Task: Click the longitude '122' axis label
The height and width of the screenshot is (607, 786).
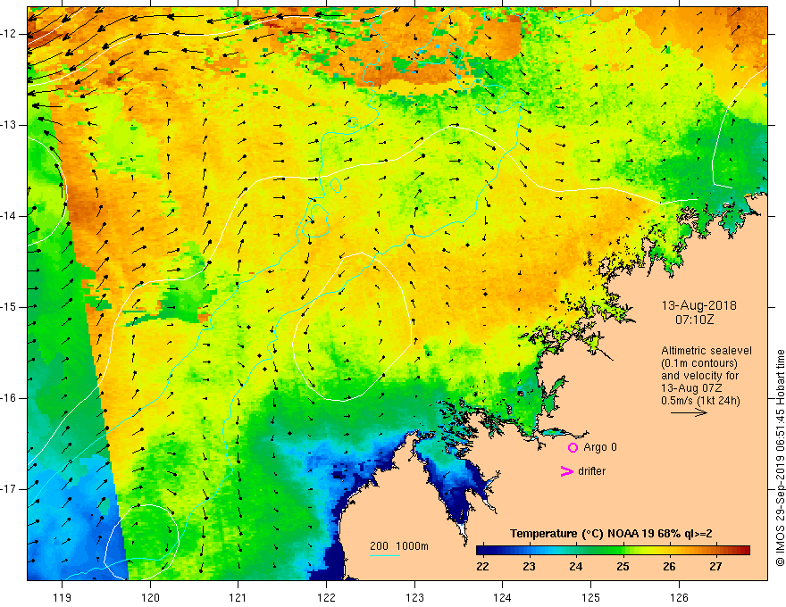Action: (326, 597)
